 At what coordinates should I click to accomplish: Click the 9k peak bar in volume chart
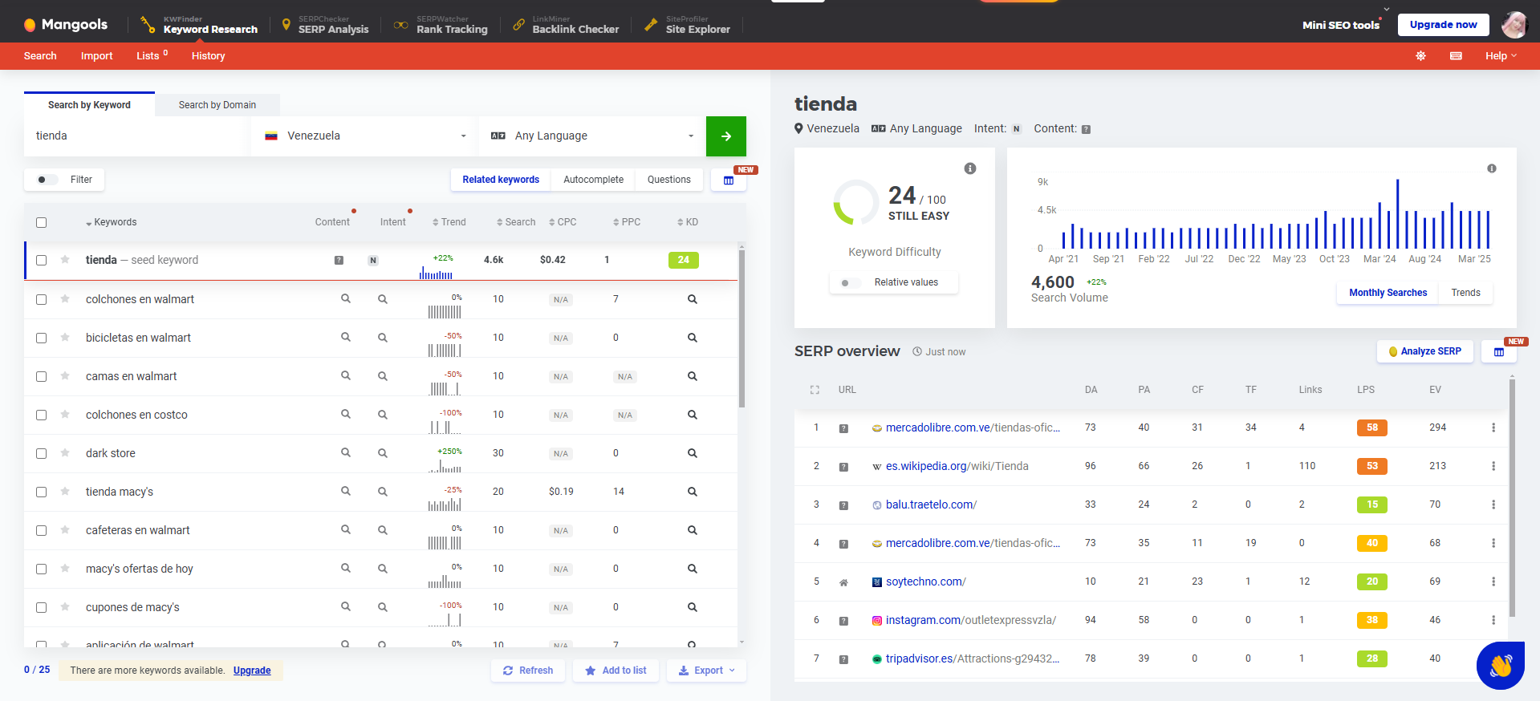point(1397,213)
